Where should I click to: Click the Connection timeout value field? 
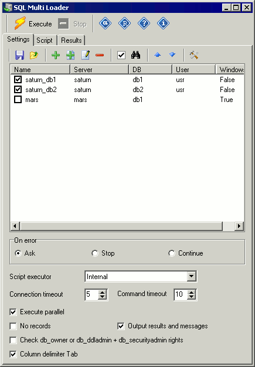pyautogui.click(x=91, y=294)
